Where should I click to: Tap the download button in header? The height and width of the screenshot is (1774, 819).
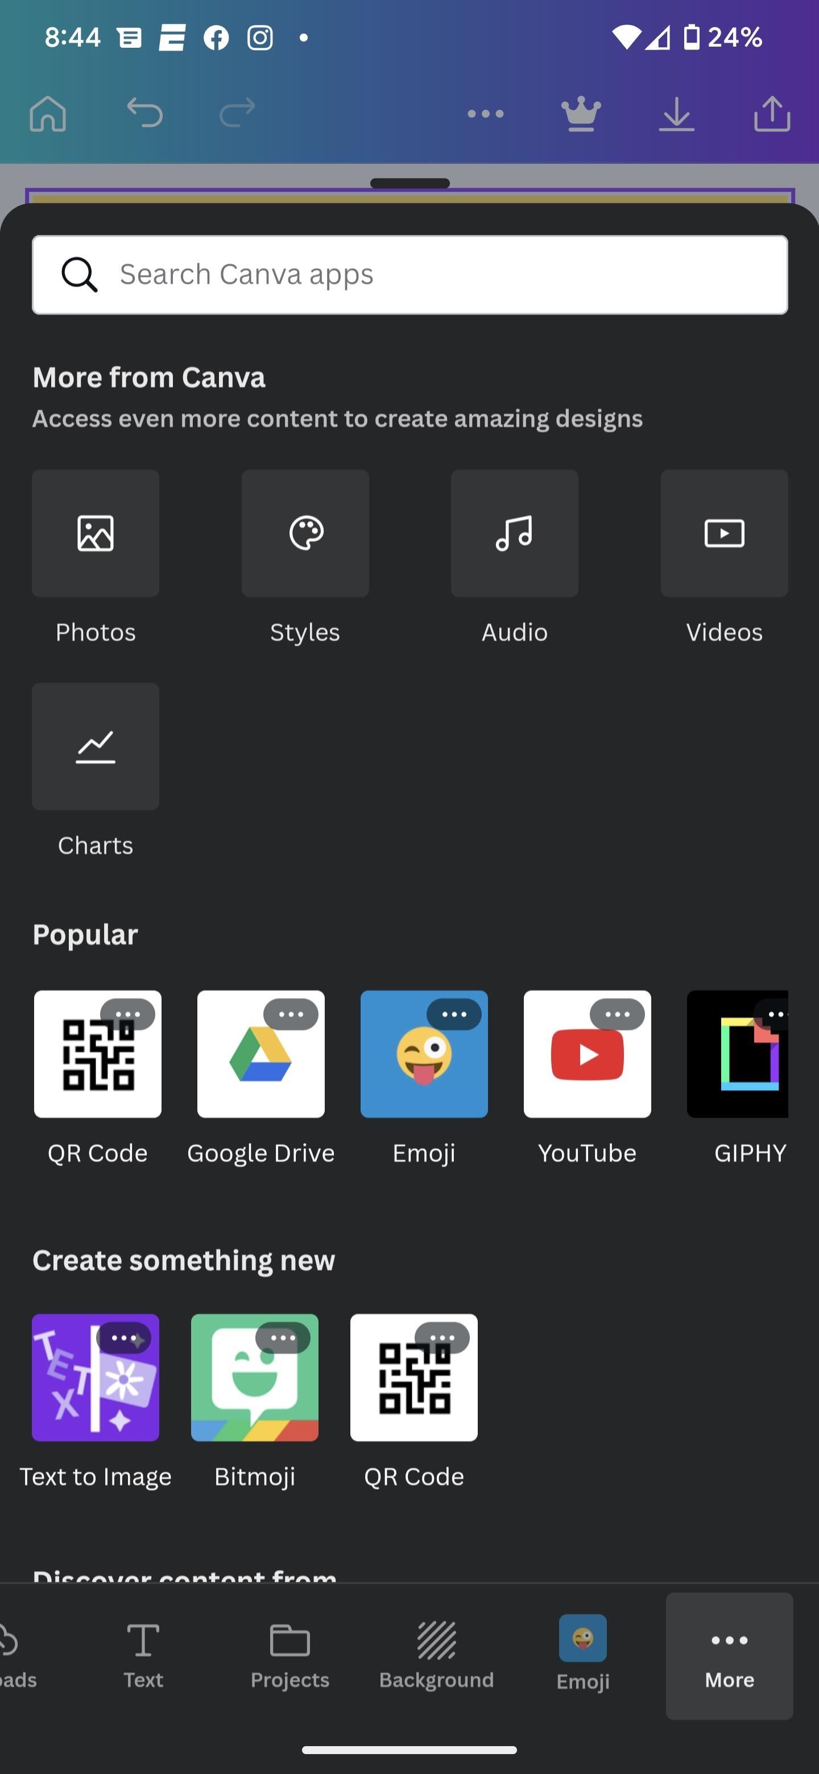[x=676, y=114]
